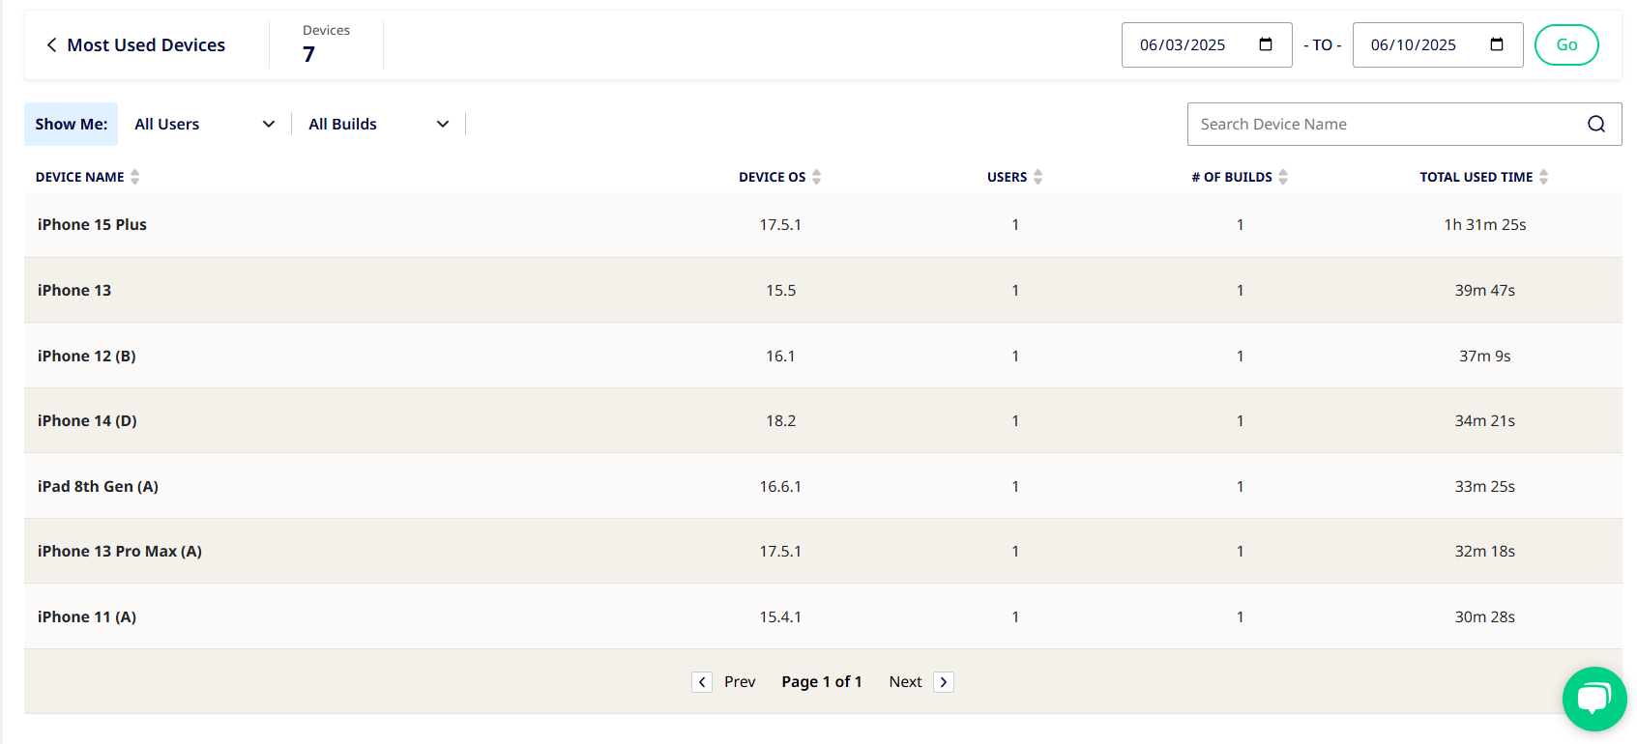Click the 30m 28s used time value

click(x=1485, y=616)
